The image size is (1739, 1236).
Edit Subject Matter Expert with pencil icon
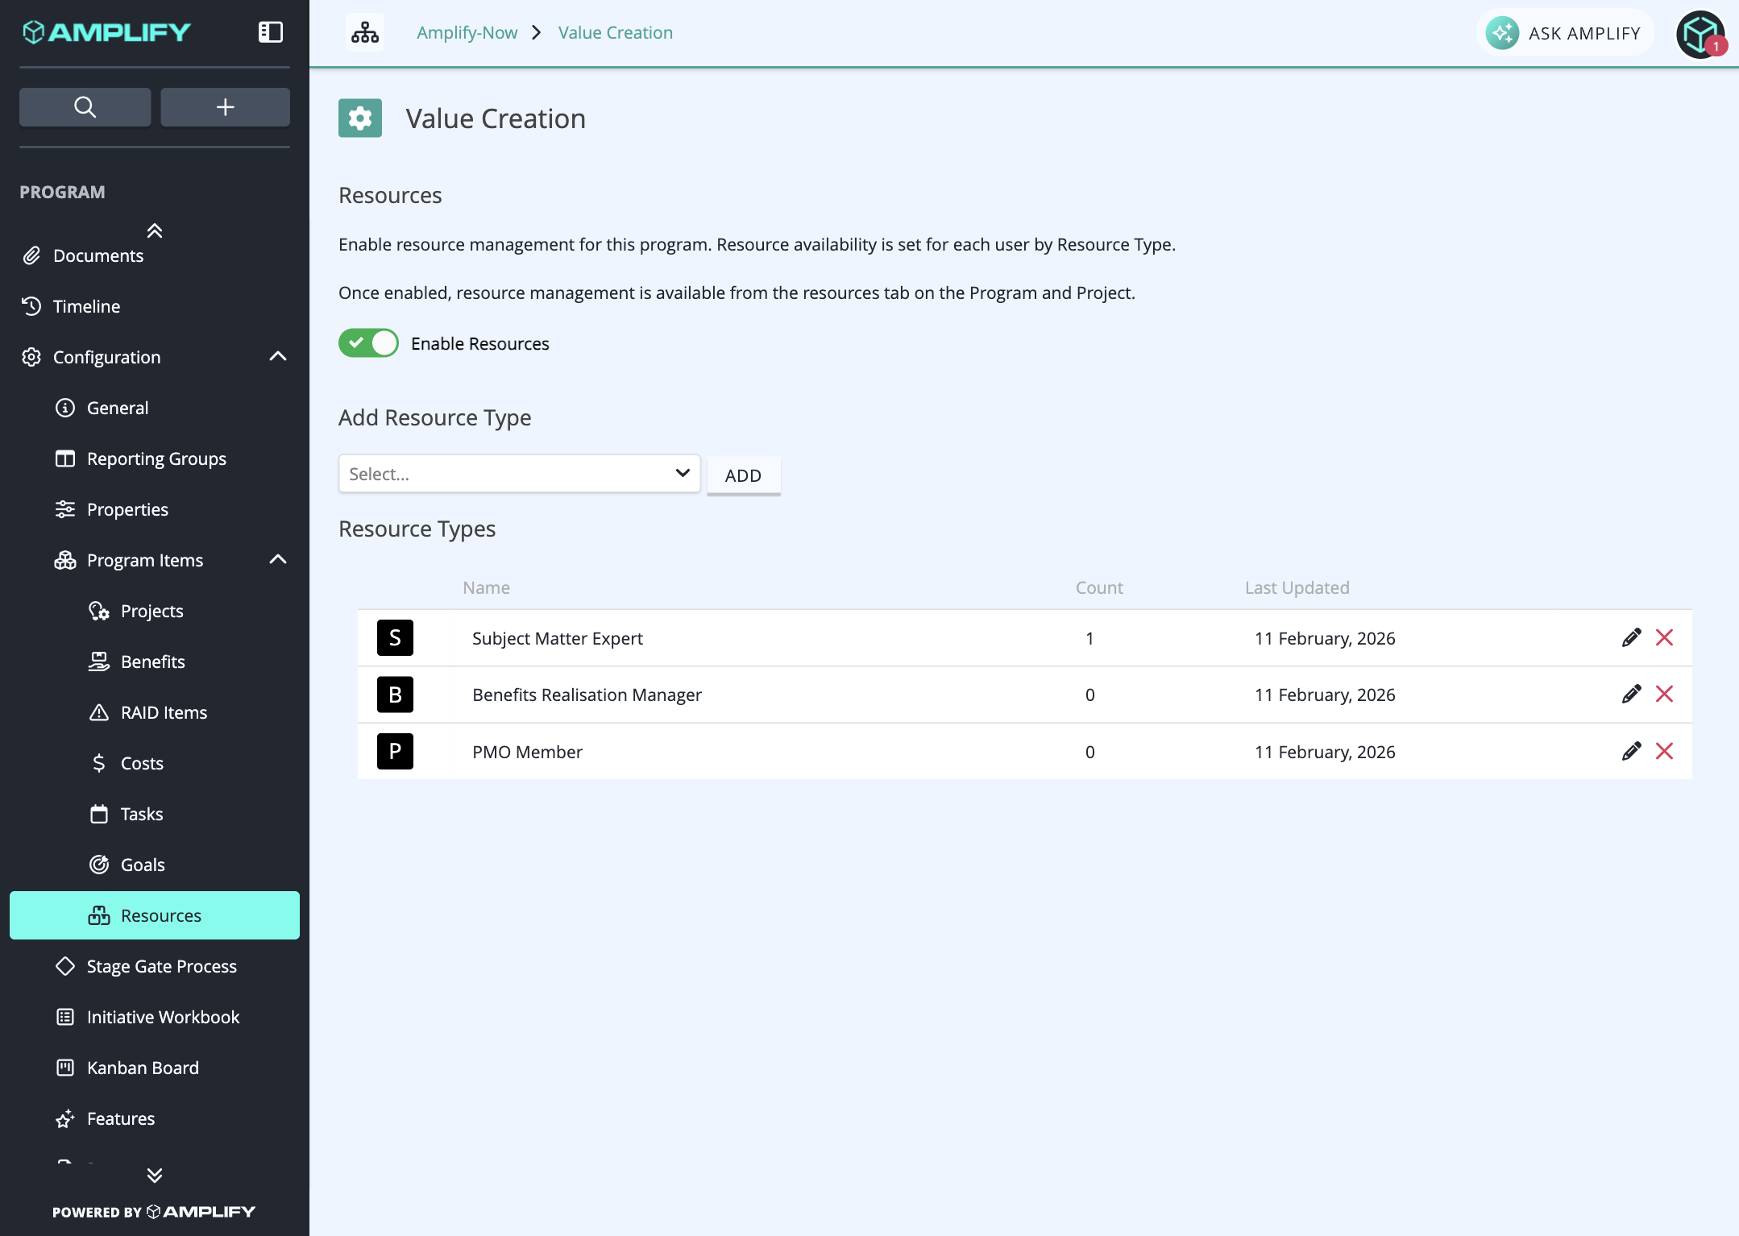pyautogui.click(x=1631, y=637)
